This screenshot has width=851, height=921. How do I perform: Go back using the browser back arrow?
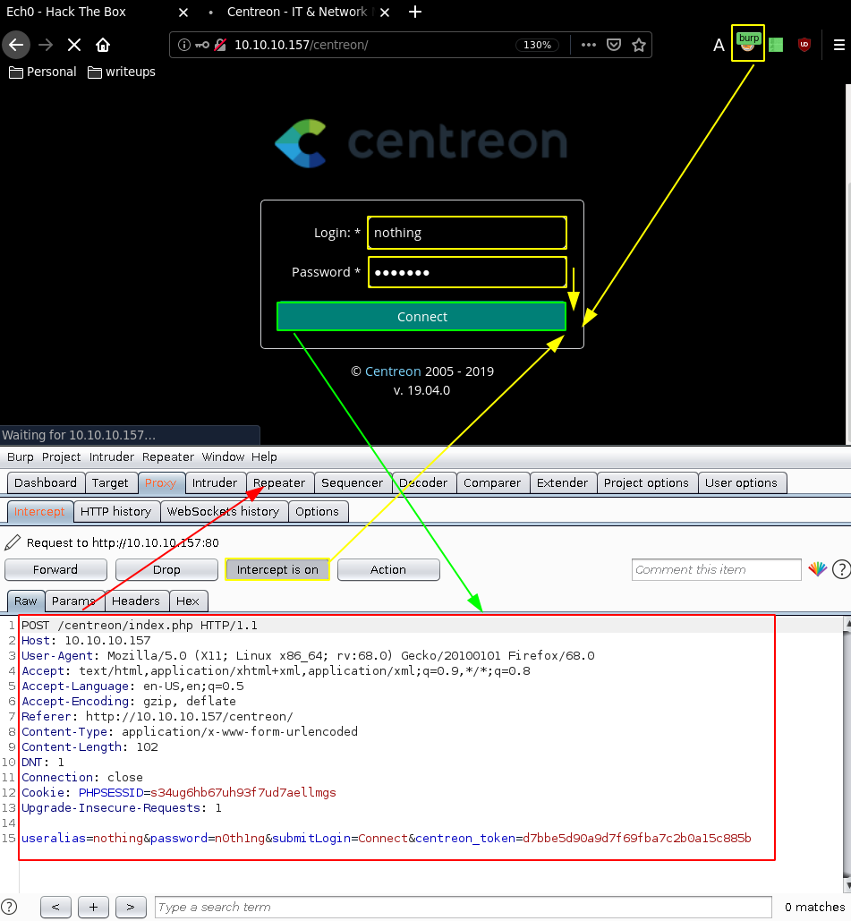click(16, 46)
